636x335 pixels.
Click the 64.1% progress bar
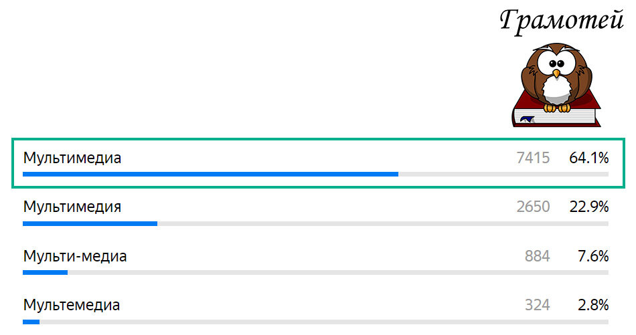pyautogui.click(x=315, y=174)
